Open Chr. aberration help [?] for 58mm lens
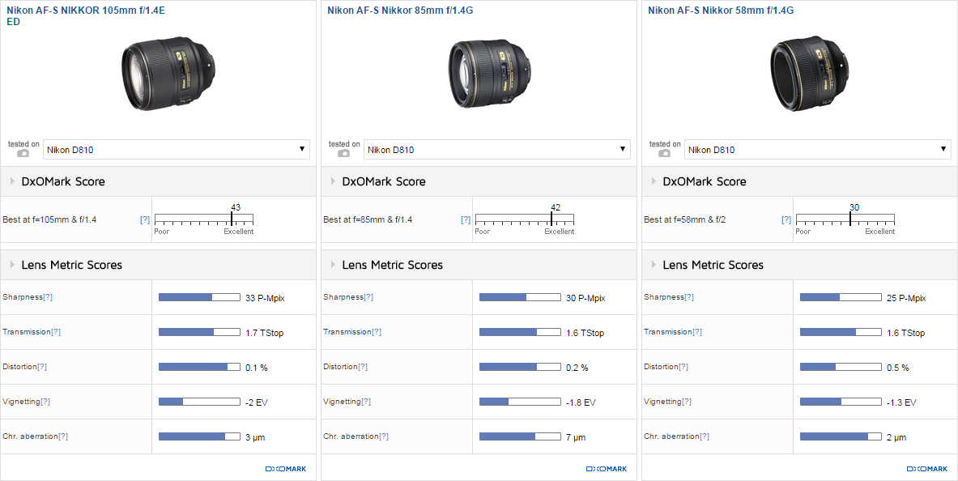 pos(705,436)
